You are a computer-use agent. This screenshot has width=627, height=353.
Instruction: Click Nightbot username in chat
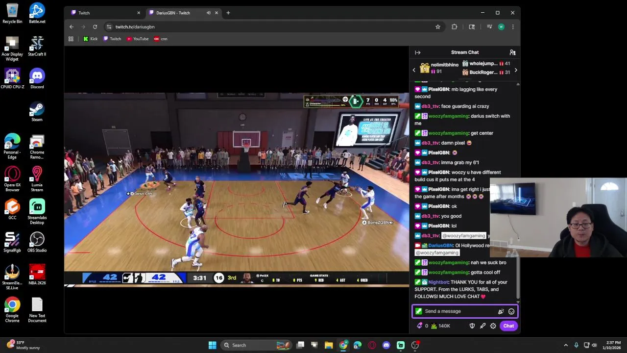[x=438, y=282]
